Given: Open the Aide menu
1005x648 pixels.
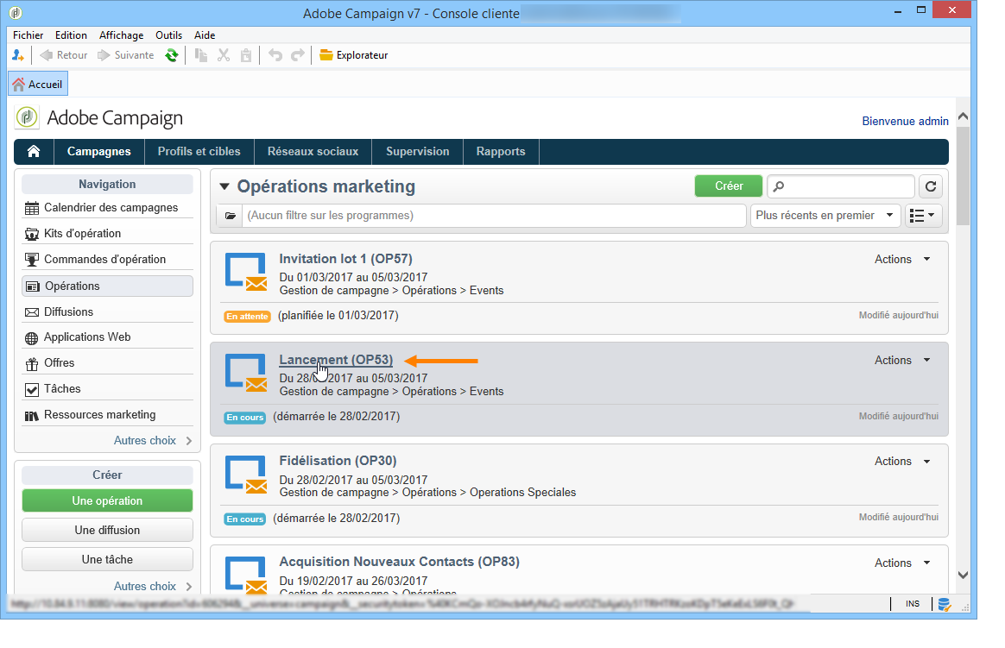Looking at the screenshot, I should click(205, 35).
